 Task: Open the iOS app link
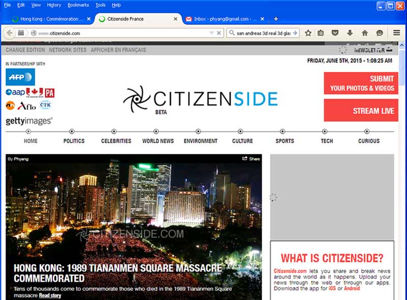332,288
